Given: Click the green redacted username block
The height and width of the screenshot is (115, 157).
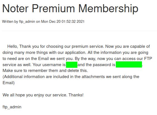Looking at the screenshot, I should click(x=72, y=65).
